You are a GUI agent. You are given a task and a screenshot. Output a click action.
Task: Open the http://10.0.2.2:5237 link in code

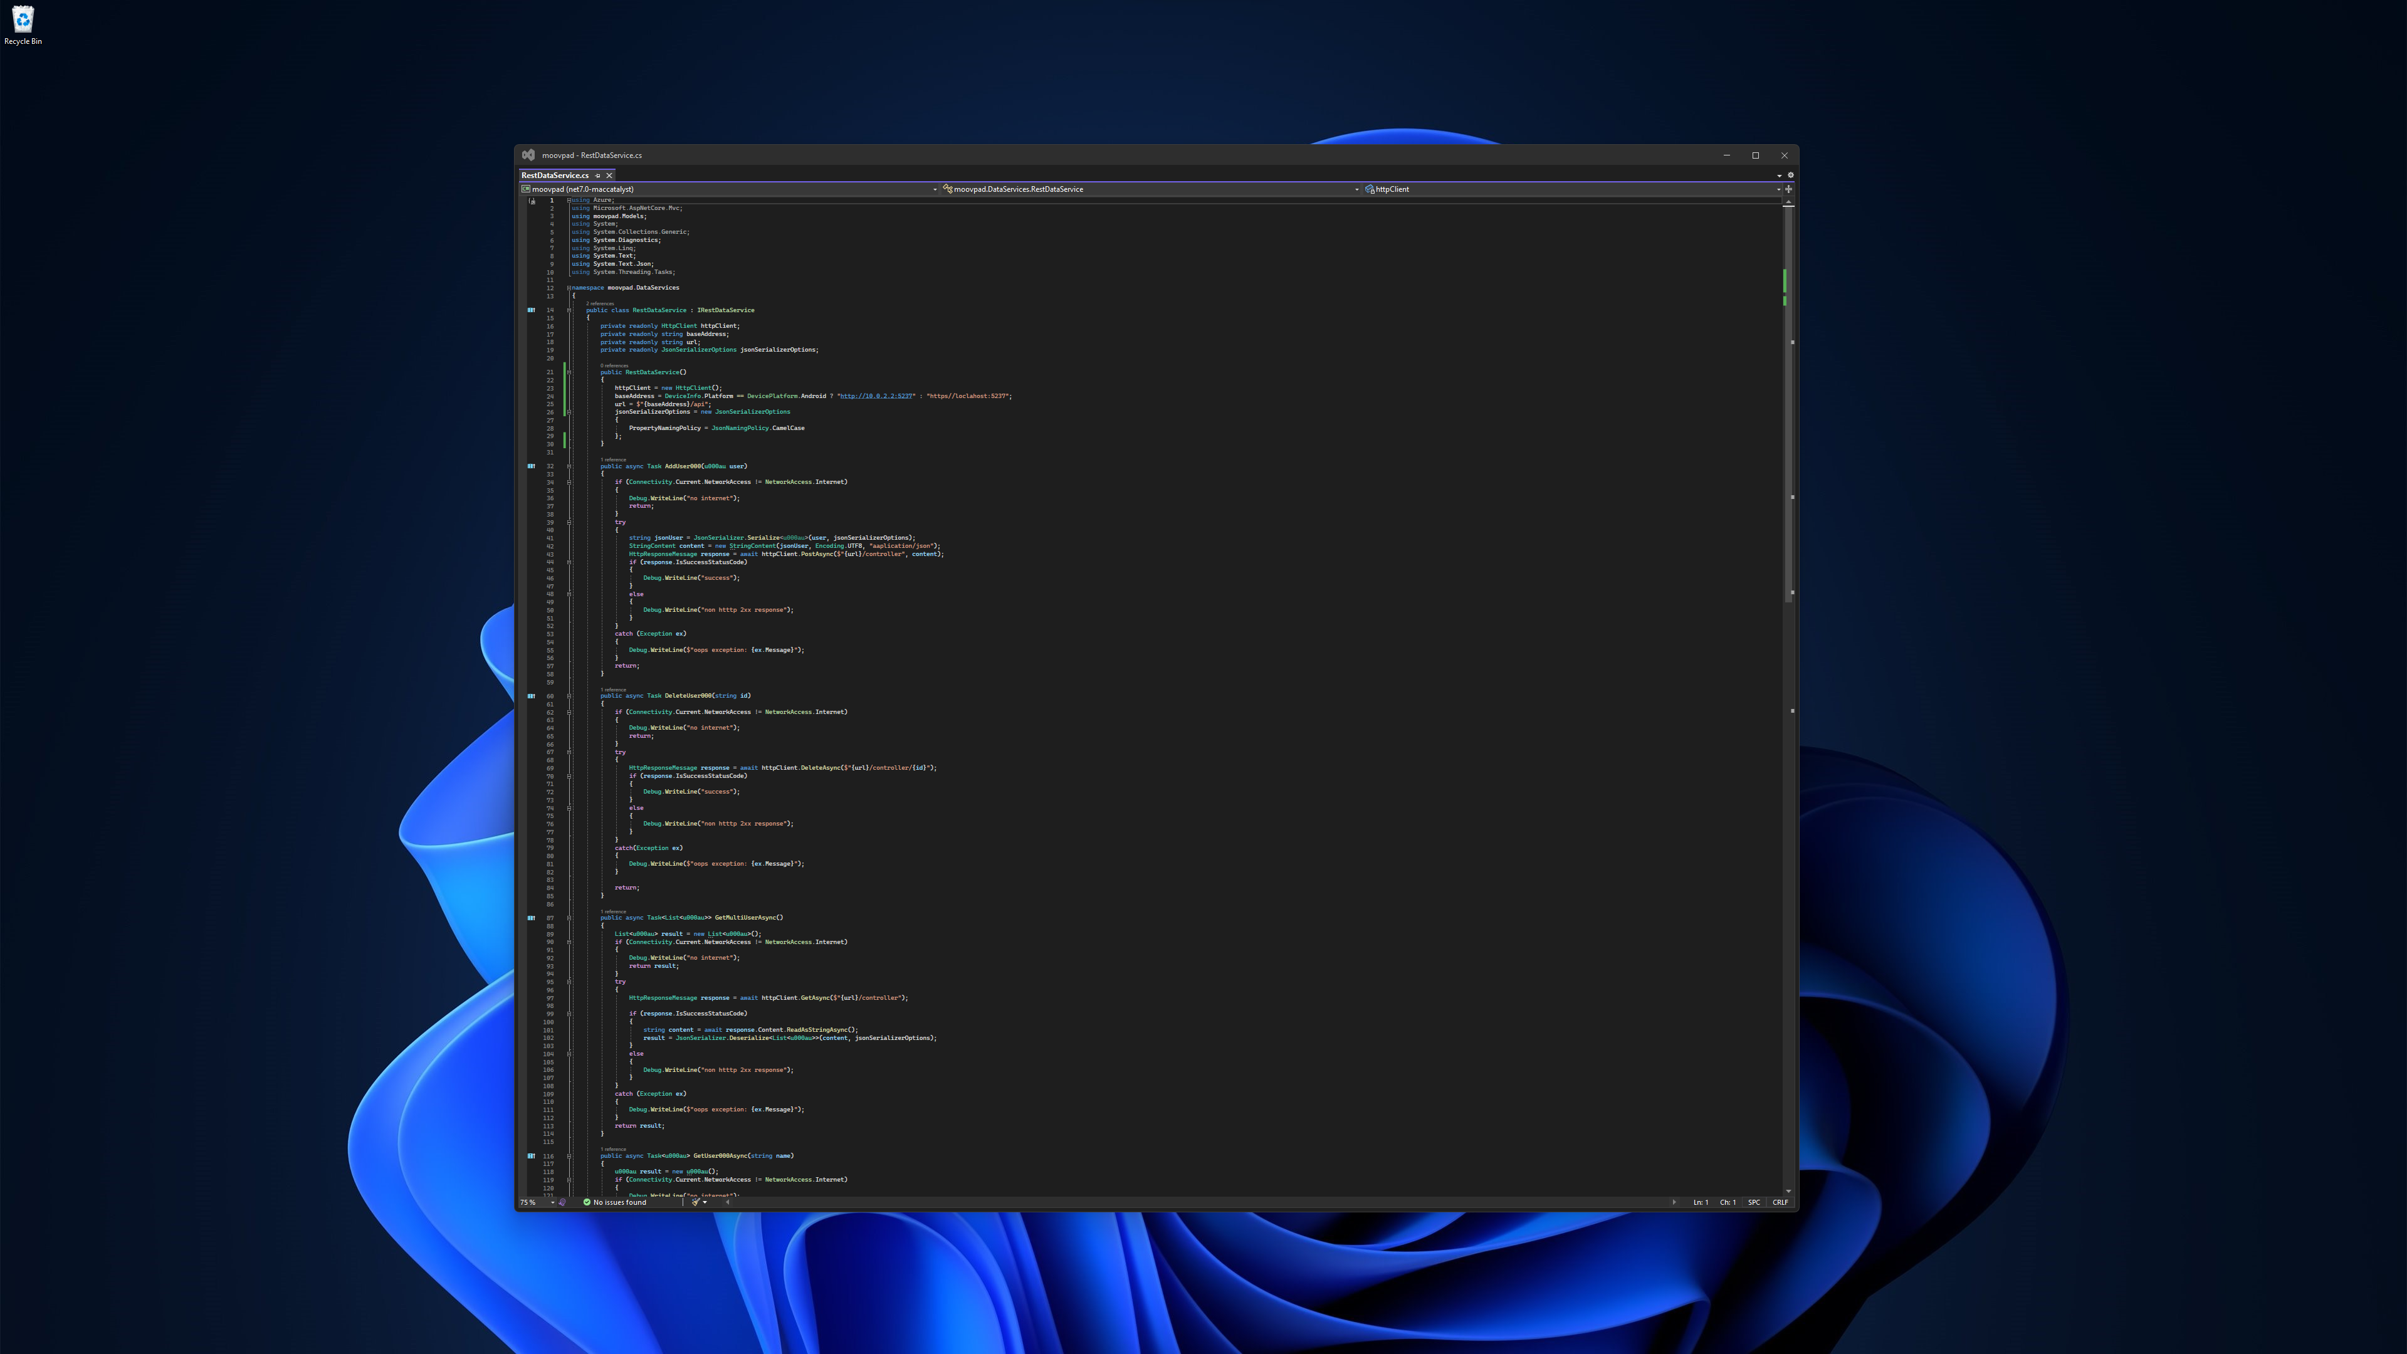click(876, 396)
